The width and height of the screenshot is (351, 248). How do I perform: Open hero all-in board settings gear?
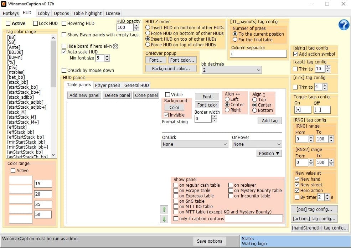[x=115, y=46]
